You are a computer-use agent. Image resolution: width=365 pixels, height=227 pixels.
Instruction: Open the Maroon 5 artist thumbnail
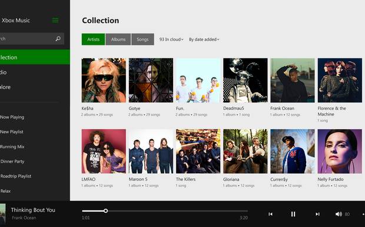click(x=151, y=152)
